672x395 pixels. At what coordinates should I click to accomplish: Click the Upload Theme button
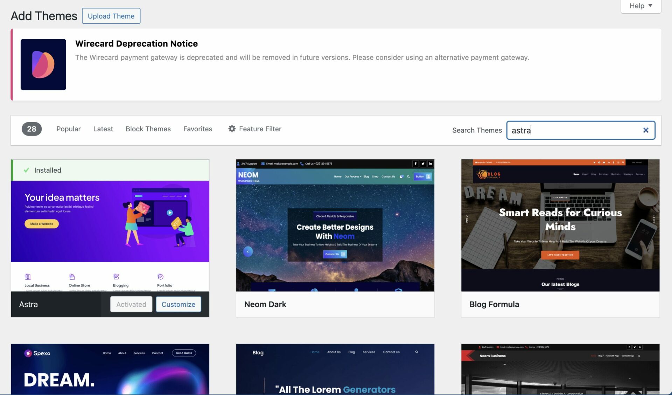(111, 16)
